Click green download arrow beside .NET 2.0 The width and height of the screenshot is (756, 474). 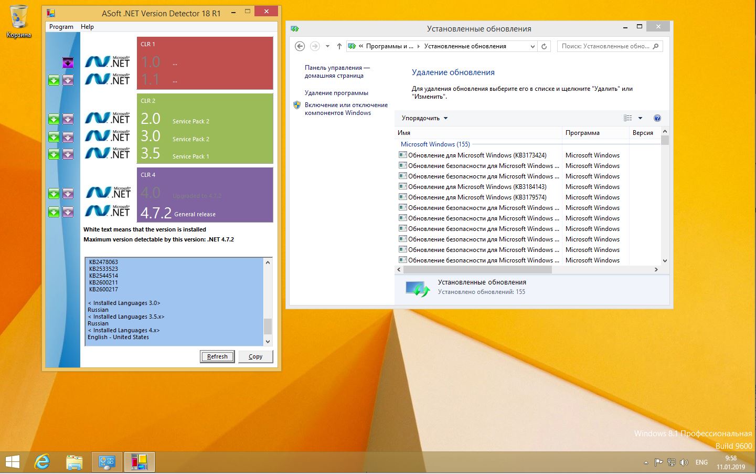[54, 119]
